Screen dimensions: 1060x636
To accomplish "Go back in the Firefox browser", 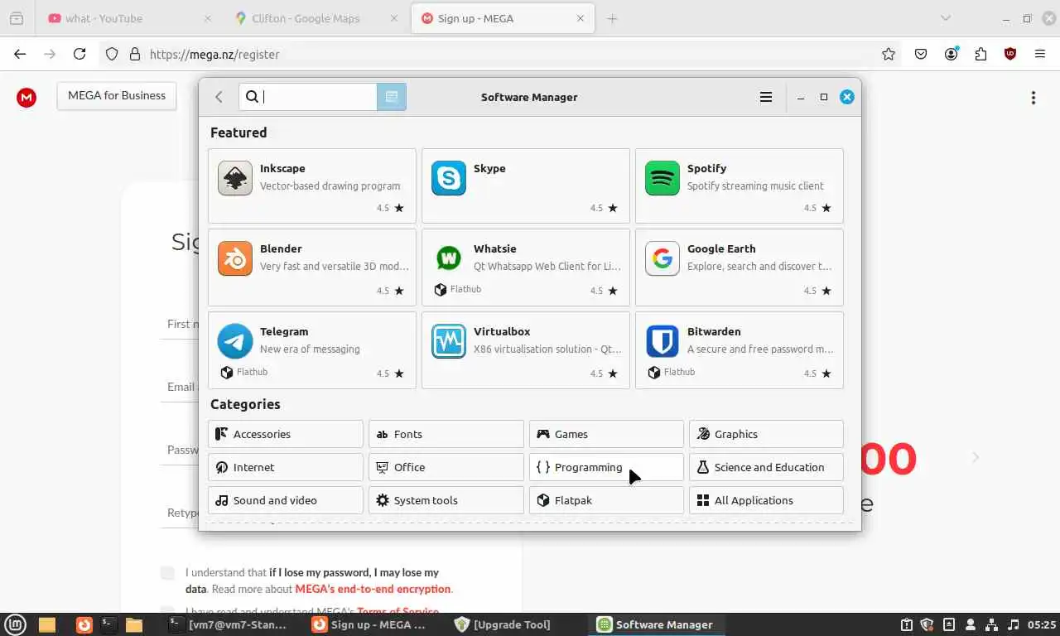I will click(20, 54).
